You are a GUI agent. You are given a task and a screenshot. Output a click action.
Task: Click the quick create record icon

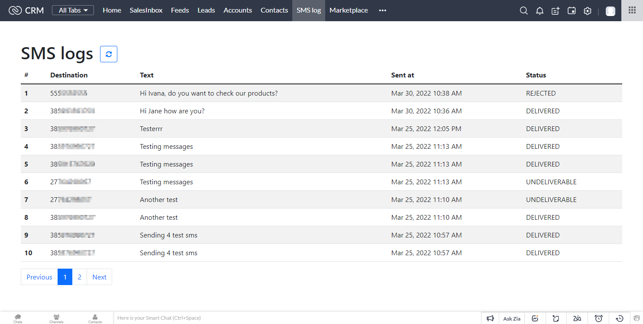pos(556,11)
